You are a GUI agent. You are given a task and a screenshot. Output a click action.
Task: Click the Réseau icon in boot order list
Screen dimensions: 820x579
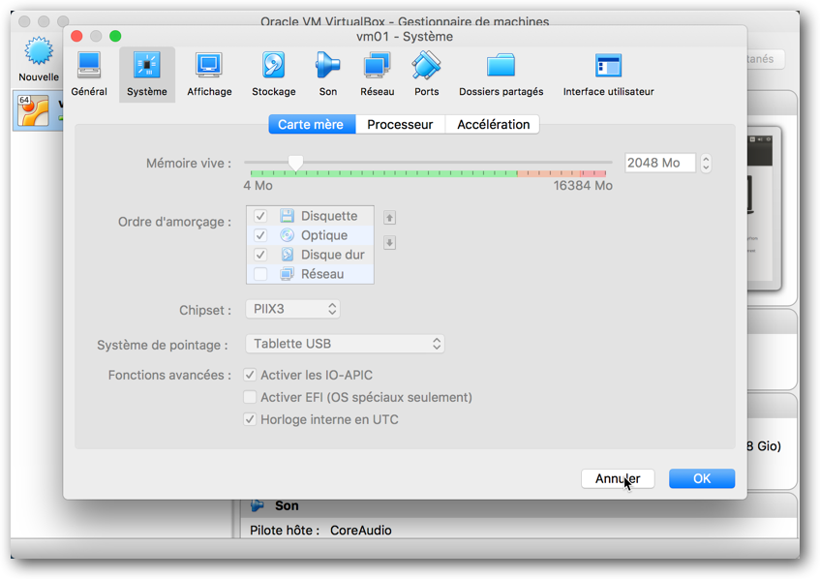pos(288,274)
